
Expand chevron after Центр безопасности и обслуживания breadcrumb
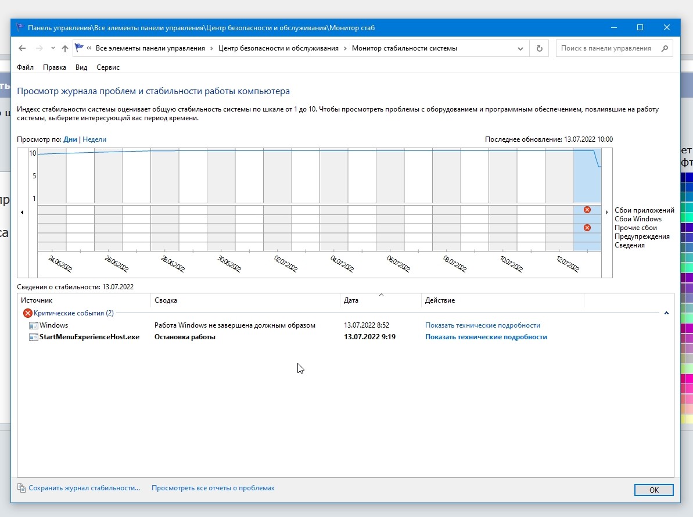click(x=345, y=48)
